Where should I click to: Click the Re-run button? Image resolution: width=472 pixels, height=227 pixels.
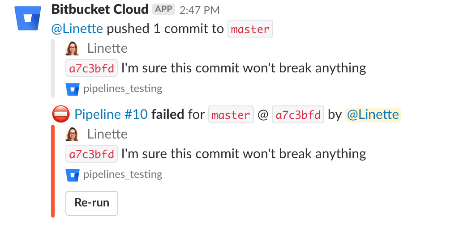point(92,203)
